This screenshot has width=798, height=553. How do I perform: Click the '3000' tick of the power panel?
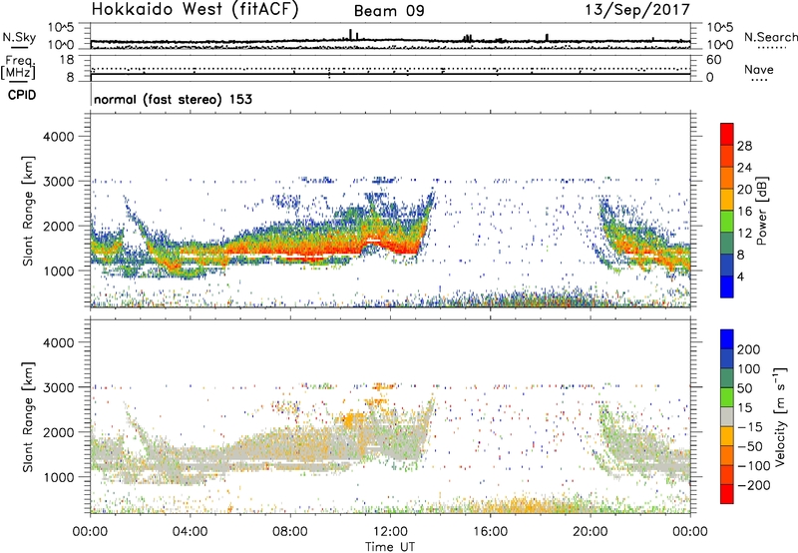(x=59, y=182)
